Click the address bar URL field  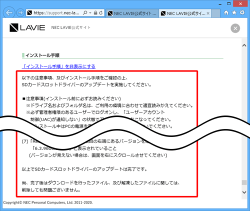pyautogui.click(x=56, y=13)
